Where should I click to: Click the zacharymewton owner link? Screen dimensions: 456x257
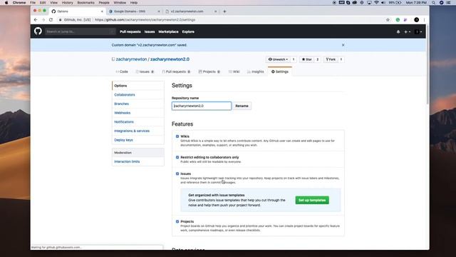point(131,59)
